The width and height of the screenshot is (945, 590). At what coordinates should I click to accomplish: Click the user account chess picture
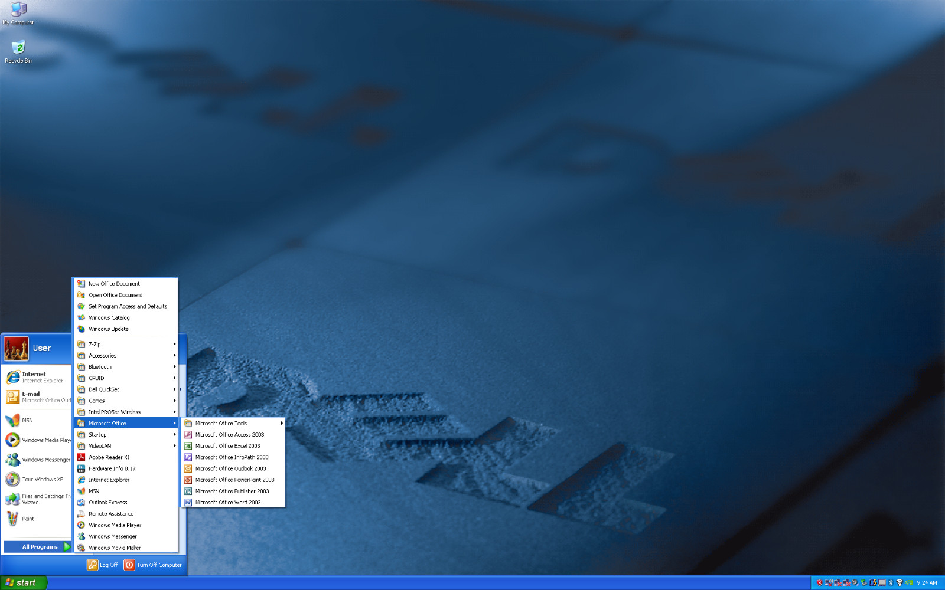(17, 349)
